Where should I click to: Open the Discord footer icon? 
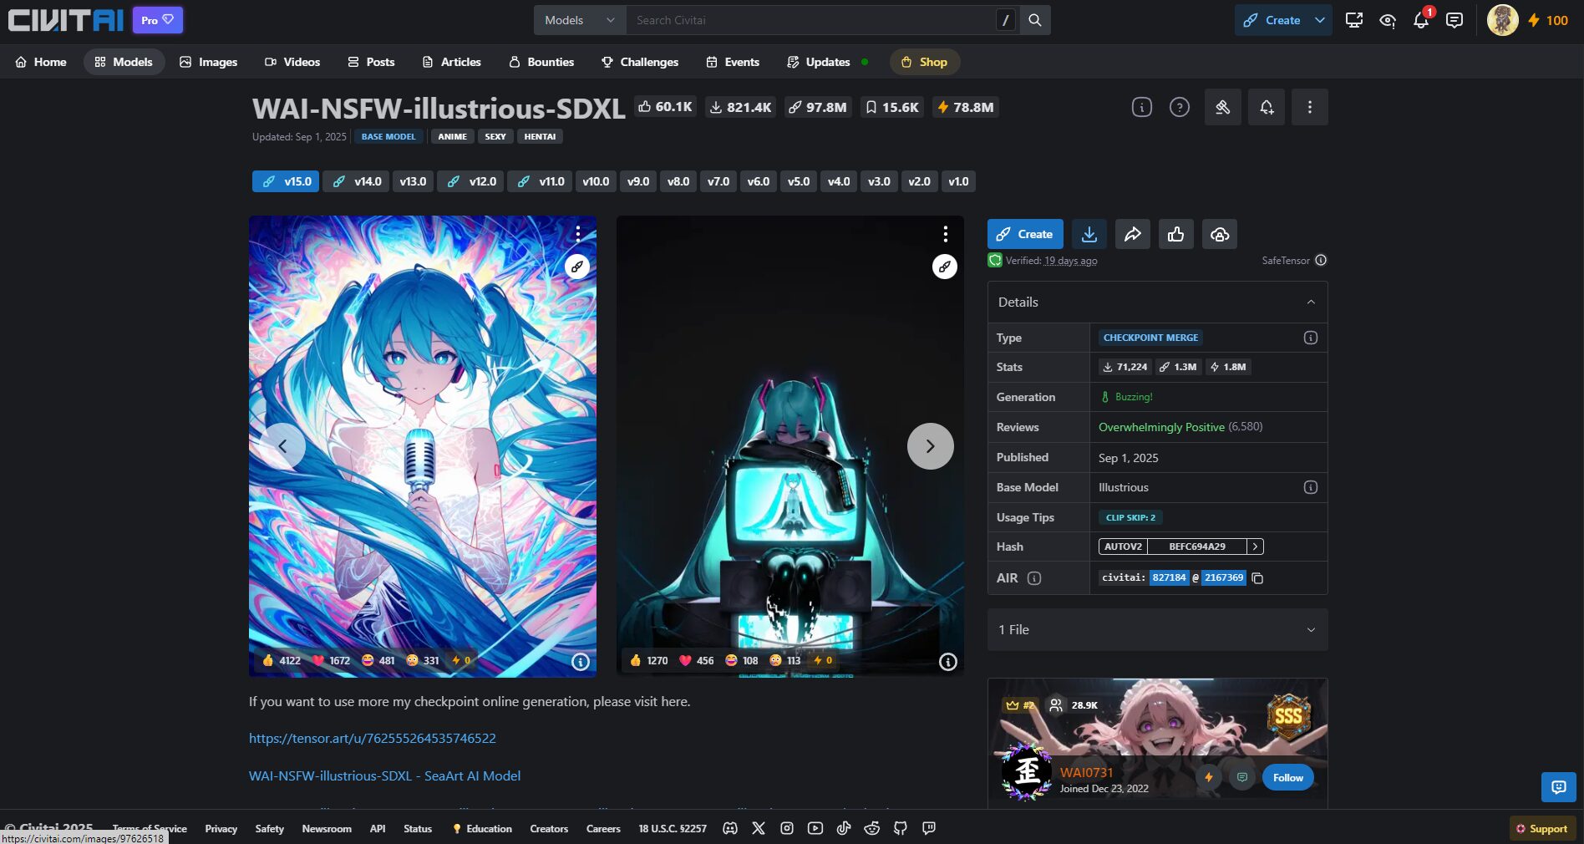(729, 828)
